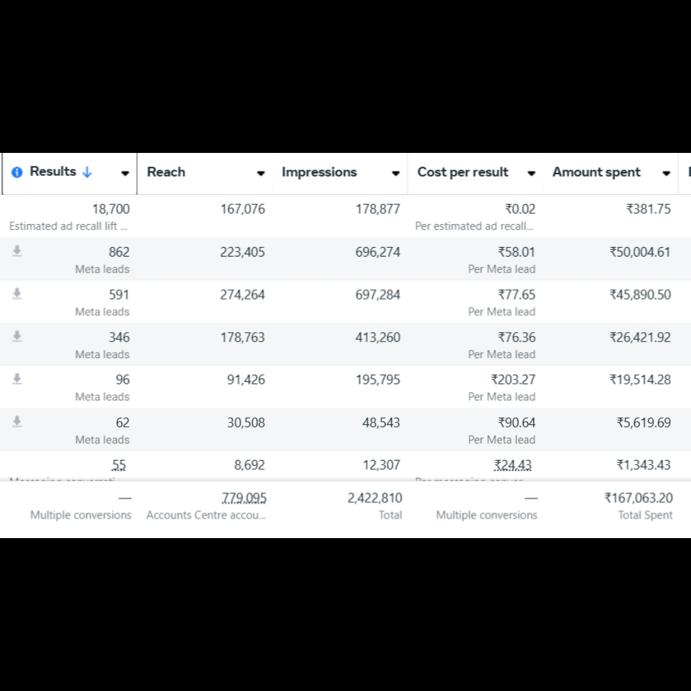Download leads for the 862 Meta leads row

(x=17, y=251)
